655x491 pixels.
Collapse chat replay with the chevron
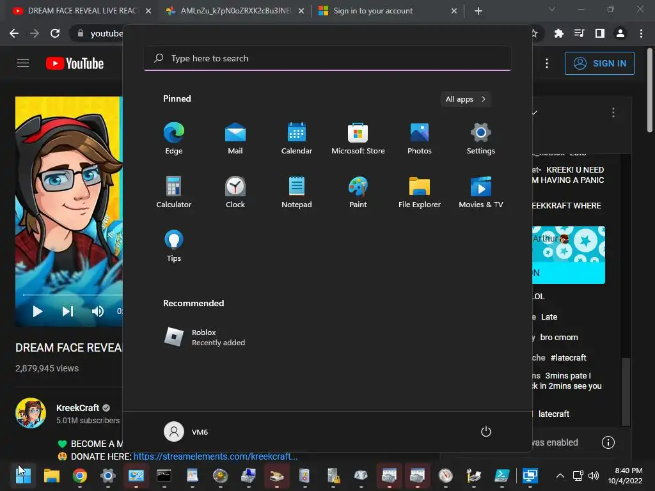click(535, 113)
